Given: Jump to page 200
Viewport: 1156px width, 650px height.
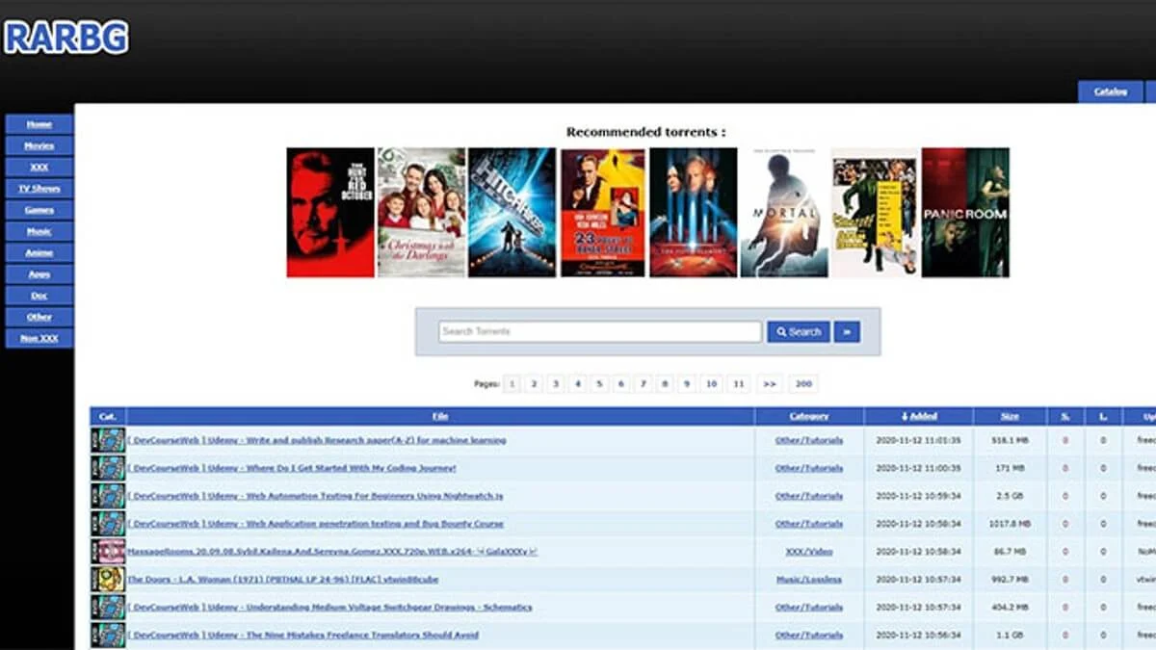Looking at the screenshot, I should coord(803,383).
